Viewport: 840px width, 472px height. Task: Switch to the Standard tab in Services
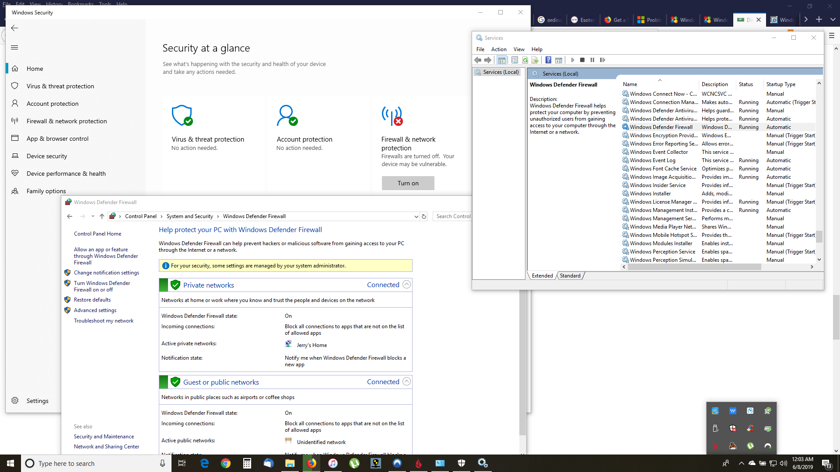(570, 276)
